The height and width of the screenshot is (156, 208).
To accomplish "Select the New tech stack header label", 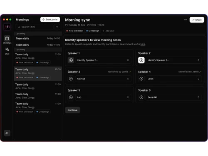I will point(74,31).
